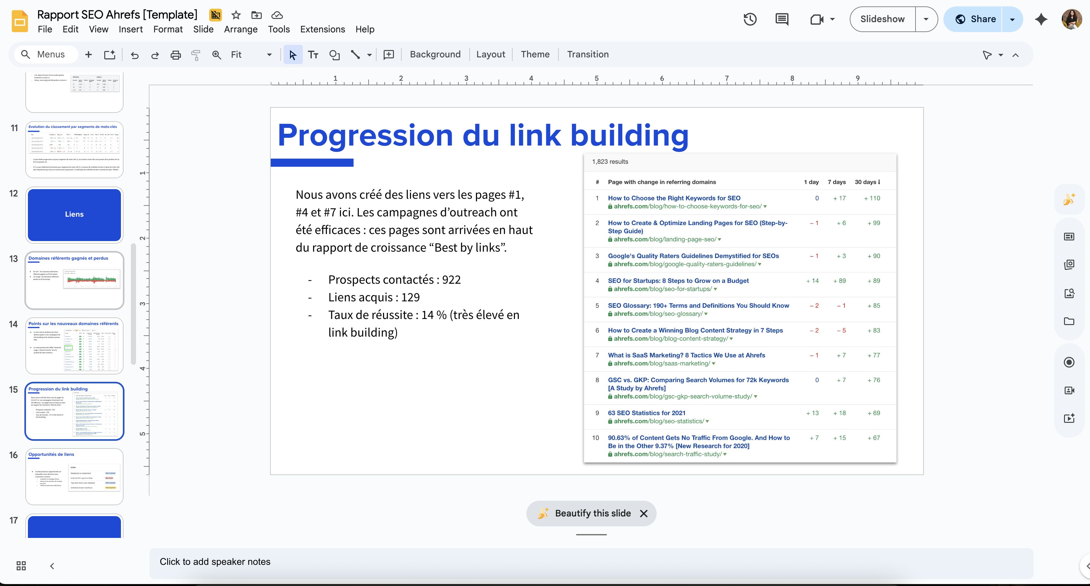Open the Text box tool
Screen dimensions: 1090x586
click(313, 54)
